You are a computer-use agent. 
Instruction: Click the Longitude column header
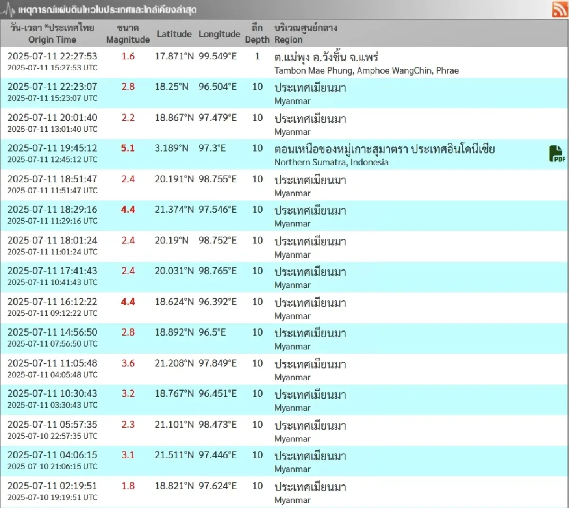219,34
